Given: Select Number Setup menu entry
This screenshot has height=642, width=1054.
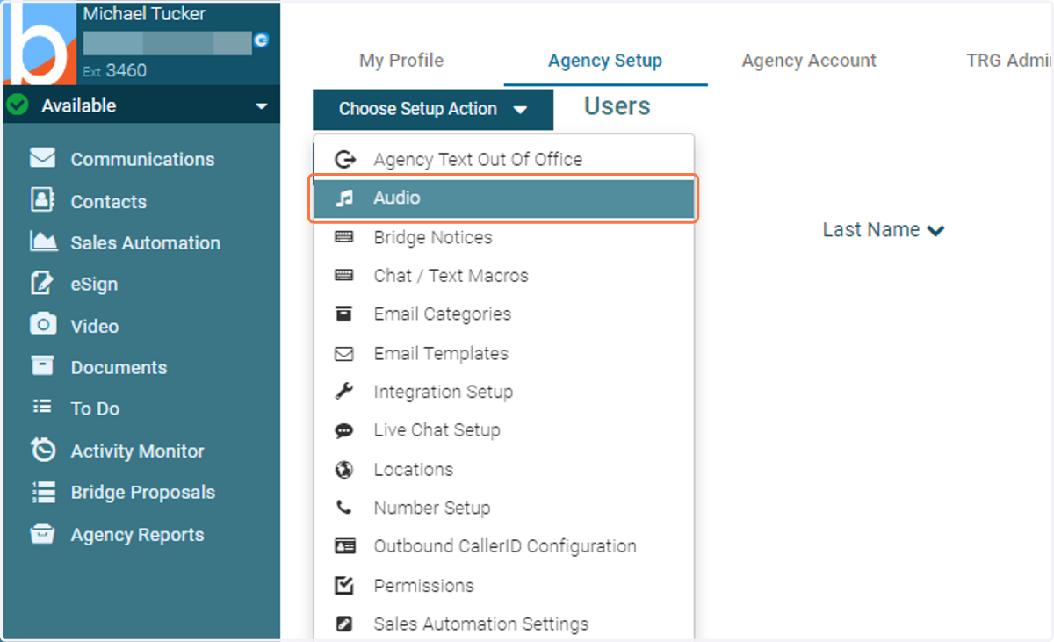Looking at the screenshot, I should [504, 508].
